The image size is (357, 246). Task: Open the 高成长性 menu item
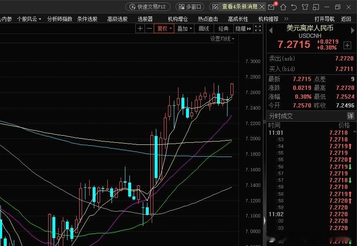tap(238, 19)
